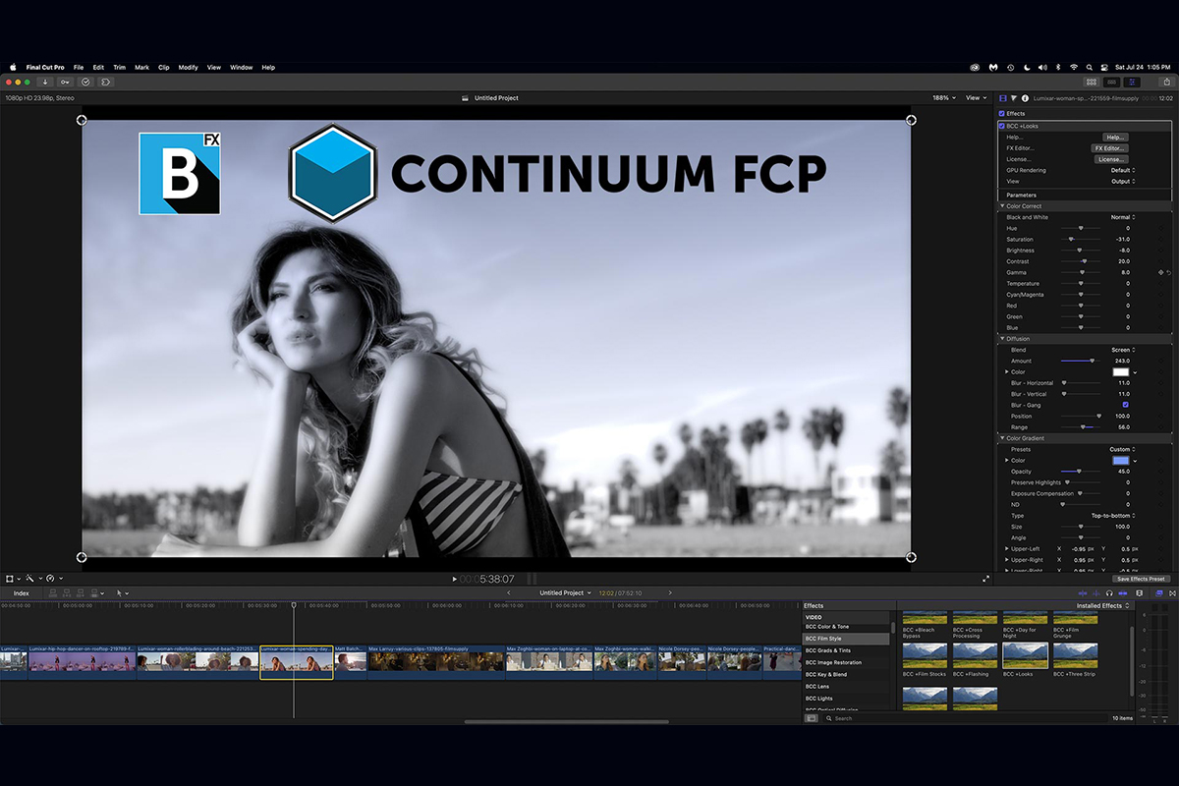Click the Diffusion white color swatch
The height and width of the screenshot is (786, 1179).
(x=1120, y=372)
